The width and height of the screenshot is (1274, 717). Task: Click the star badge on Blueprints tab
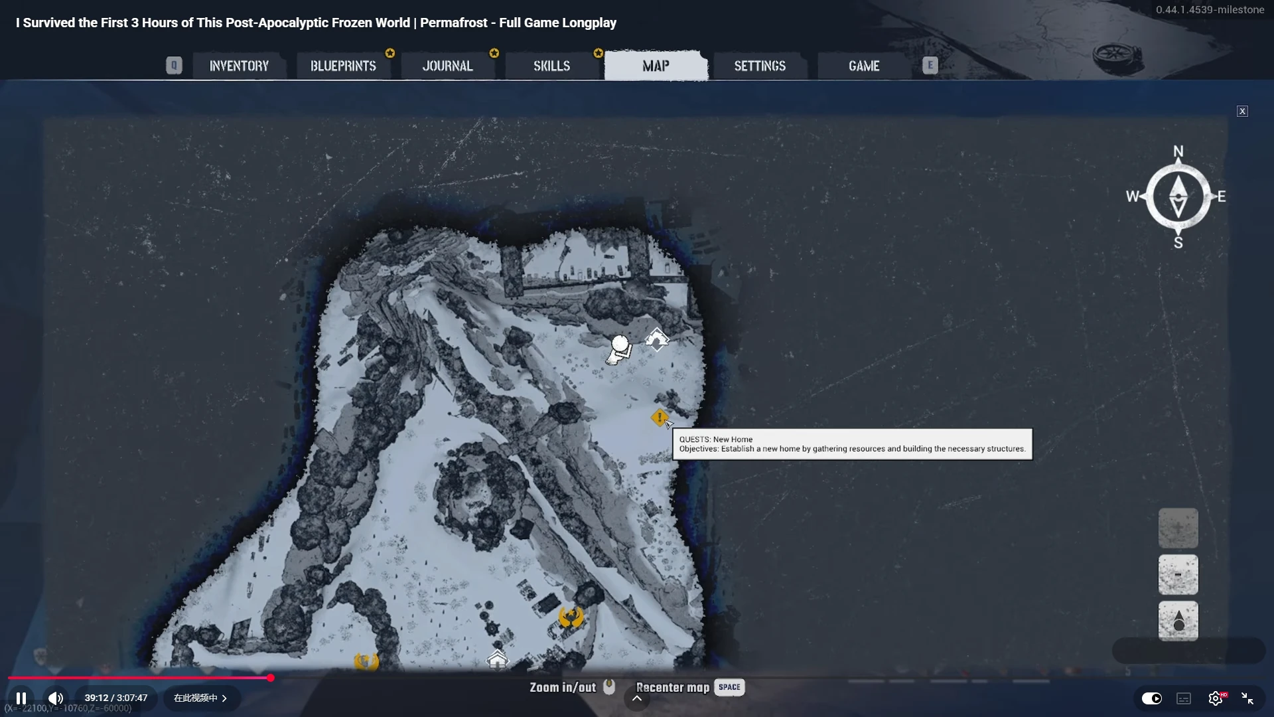tap(390, 53)
